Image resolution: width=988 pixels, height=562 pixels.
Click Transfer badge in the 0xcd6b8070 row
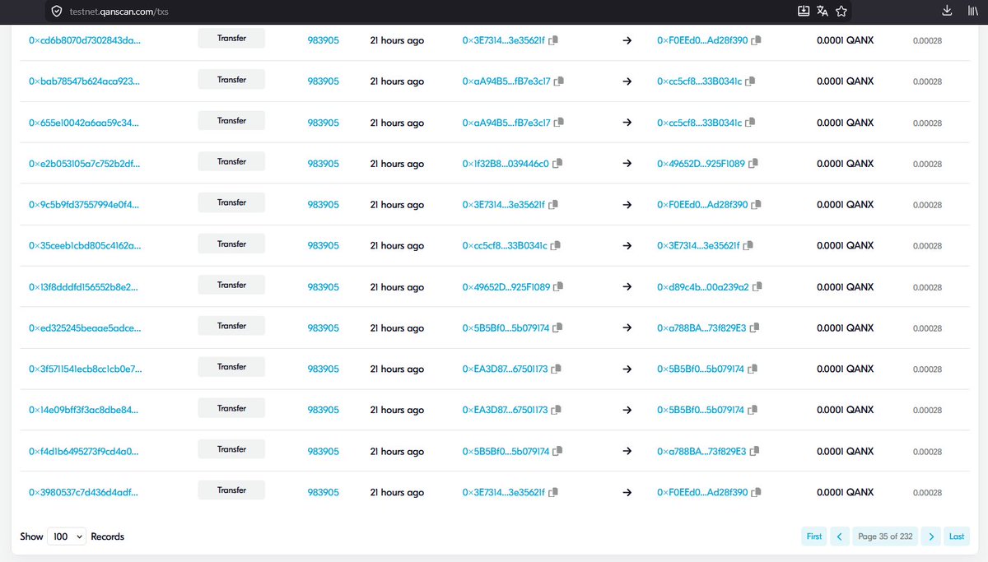pos(231,38)
